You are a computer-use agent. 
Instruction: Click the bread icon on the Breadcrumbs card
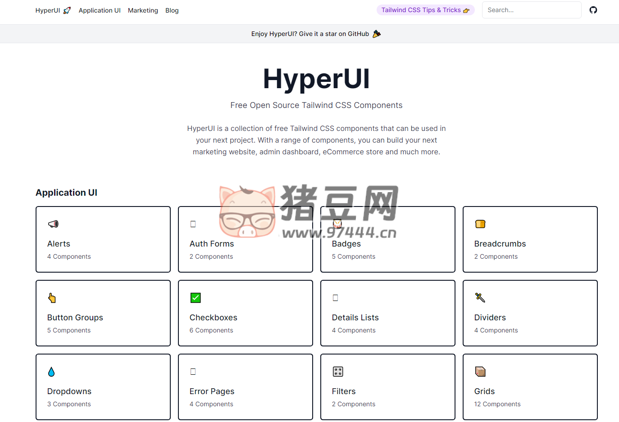(480, 224)
